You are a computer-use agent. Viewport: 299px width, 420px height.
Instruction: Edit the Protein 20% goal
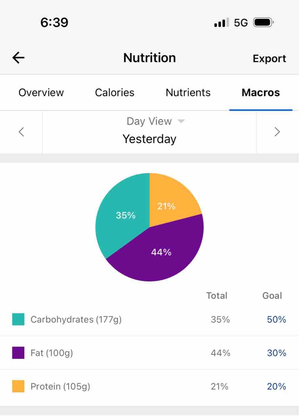(x=276, y=387)
